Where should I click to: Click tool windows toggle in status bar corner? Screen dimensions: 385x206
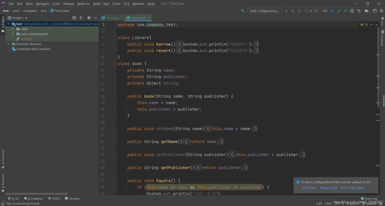[3, 204]
